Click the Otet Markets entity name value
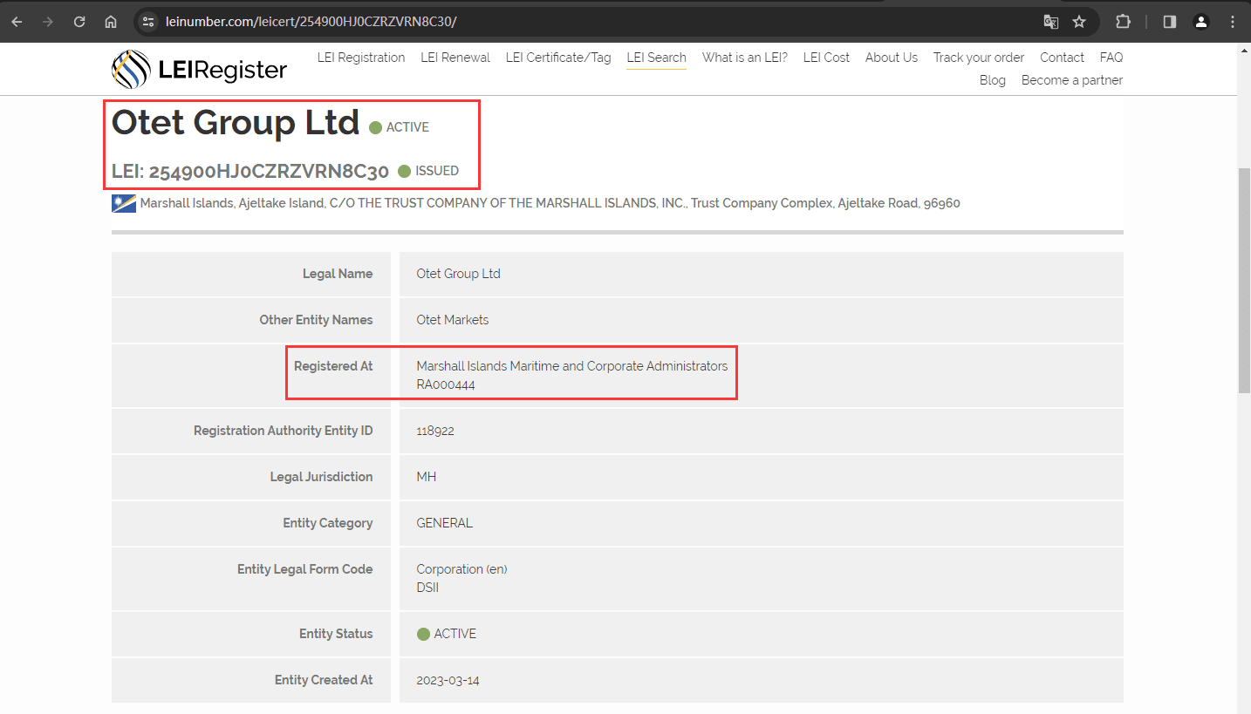The image size is (1251, 714). coord(452,320)
